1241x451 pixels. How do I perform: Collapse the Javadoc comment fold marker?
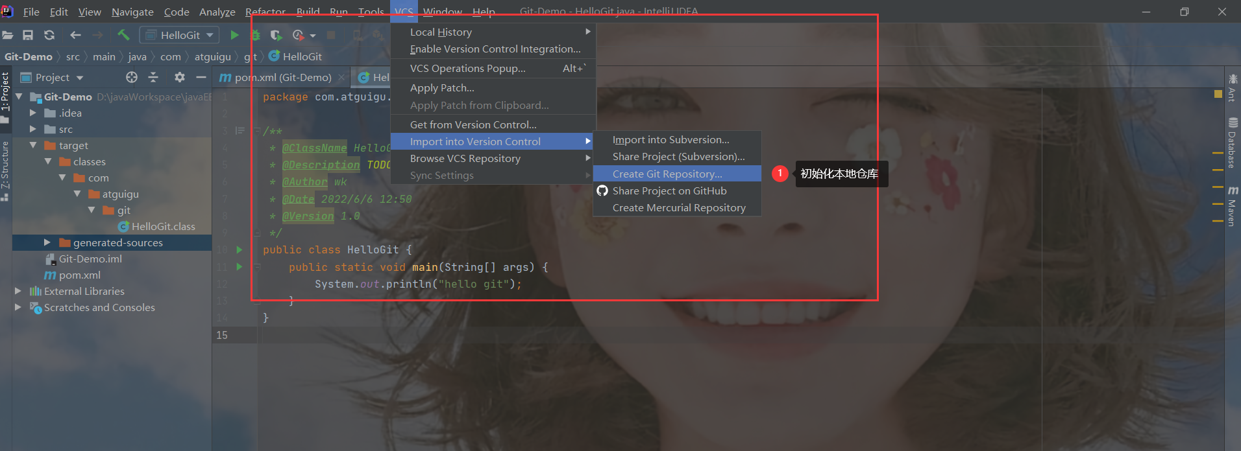[257, 130]
